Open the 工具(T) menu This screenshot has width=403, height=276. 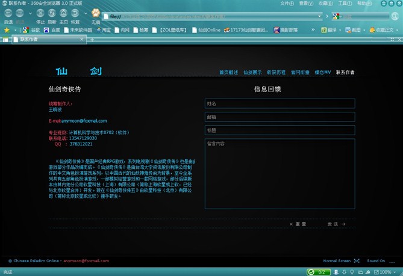click(345, 4)
